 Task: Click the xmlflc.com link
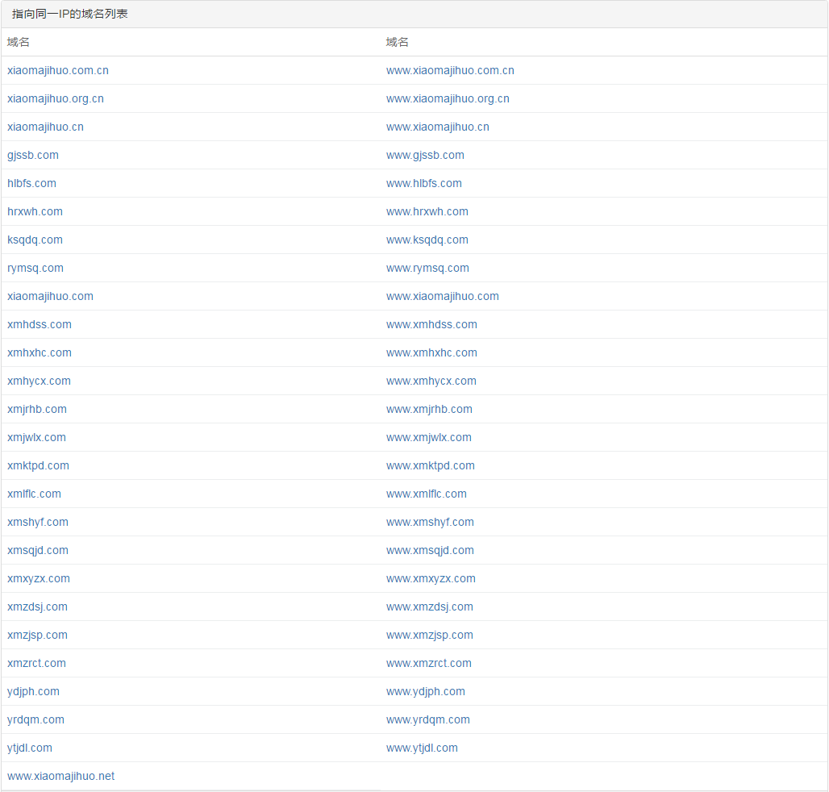click(x=35, y=494)
